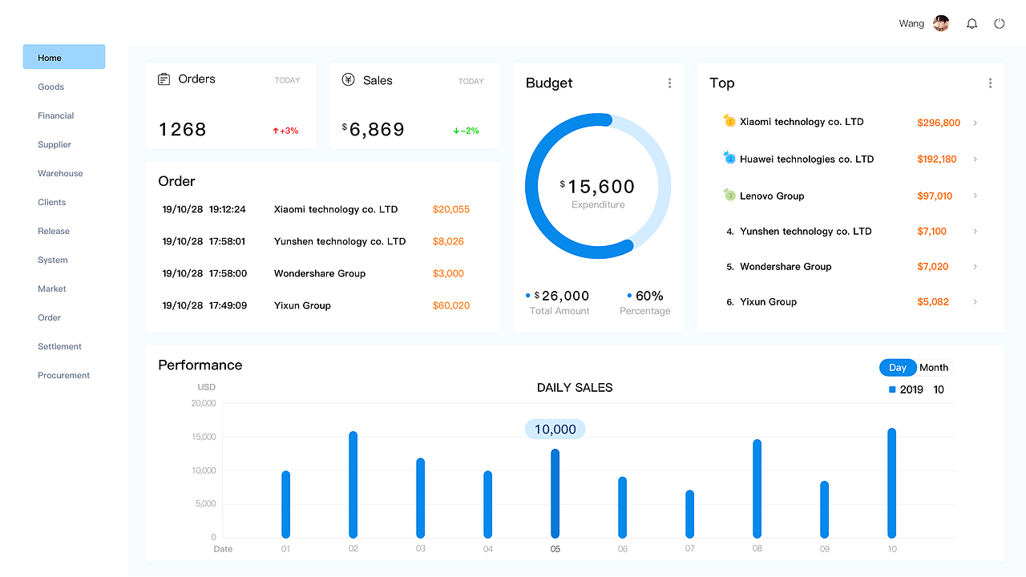The height and width of the screenshot is (577, 1026).
Task: Click Yunshen technology co. LTD in Order list
Action: pyautogui.click(x=340, y=241)
